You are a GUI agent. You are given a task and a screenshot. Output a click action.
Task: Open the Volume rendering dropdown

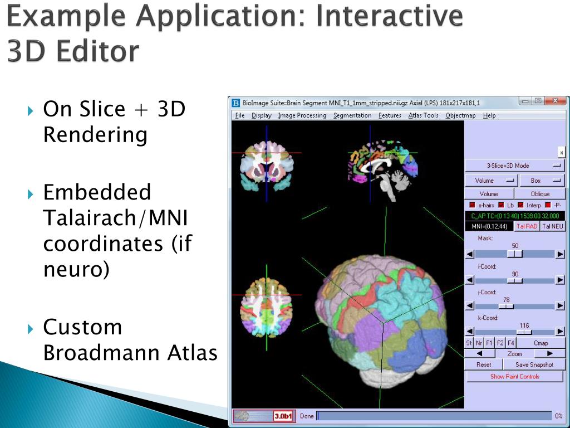tap(492, 181)
